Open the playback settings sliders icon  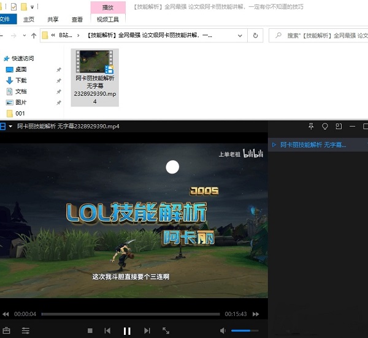point(26,331)
